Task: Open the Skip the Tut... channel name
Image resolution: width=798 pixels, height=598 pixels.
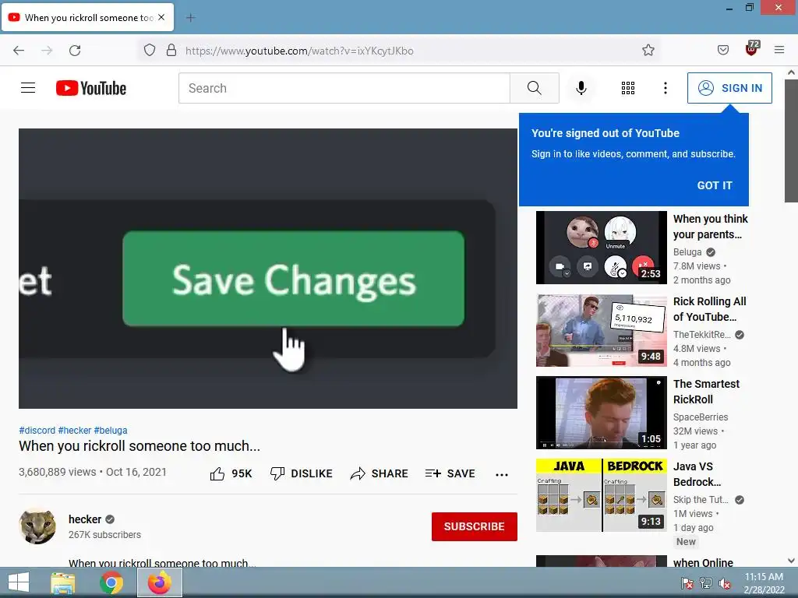Action: [x=701, y=500]
